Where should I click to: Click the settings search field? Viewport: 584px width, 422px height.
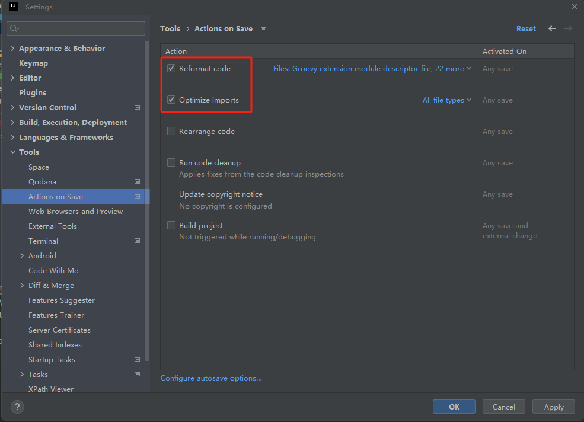tap(76, 28)
